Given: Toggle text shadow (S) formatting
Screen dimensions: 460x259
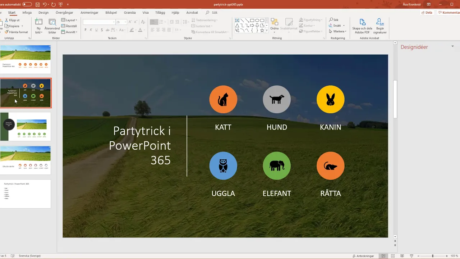Looking at the screenshot, I should 102,30.
